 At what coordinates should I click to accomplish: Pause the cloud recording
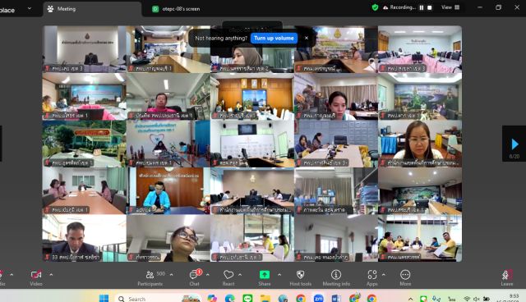pos(422,7)
